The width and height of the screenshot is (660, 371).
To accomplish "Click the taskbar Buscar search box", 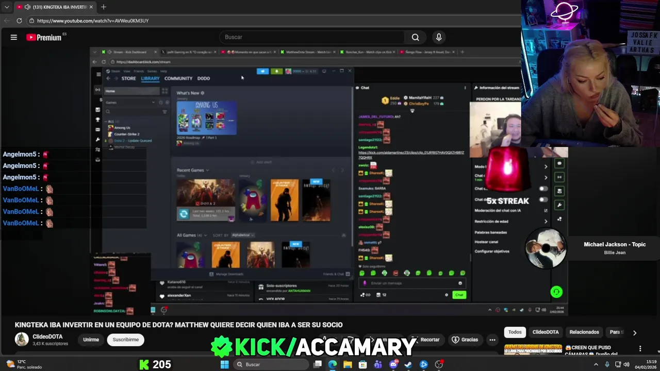I will point(272,364).
